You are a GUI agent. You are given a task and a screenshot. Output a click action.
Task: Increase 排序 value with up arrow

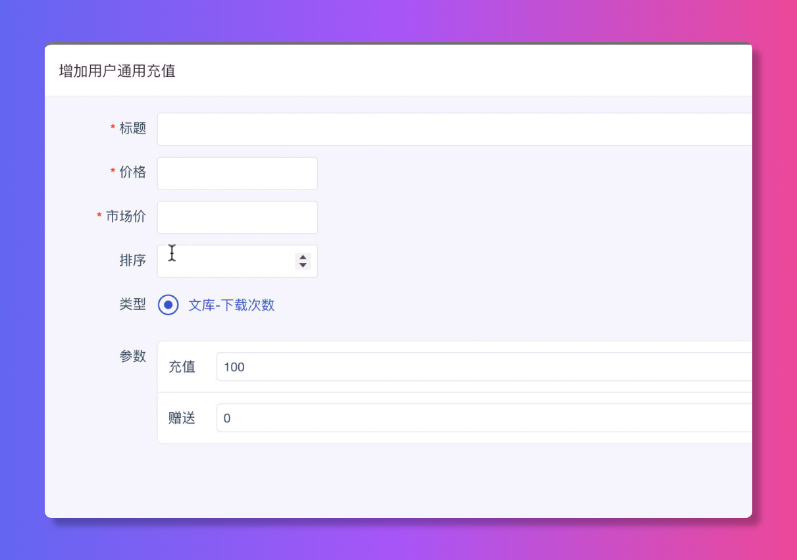pos(303,257)
